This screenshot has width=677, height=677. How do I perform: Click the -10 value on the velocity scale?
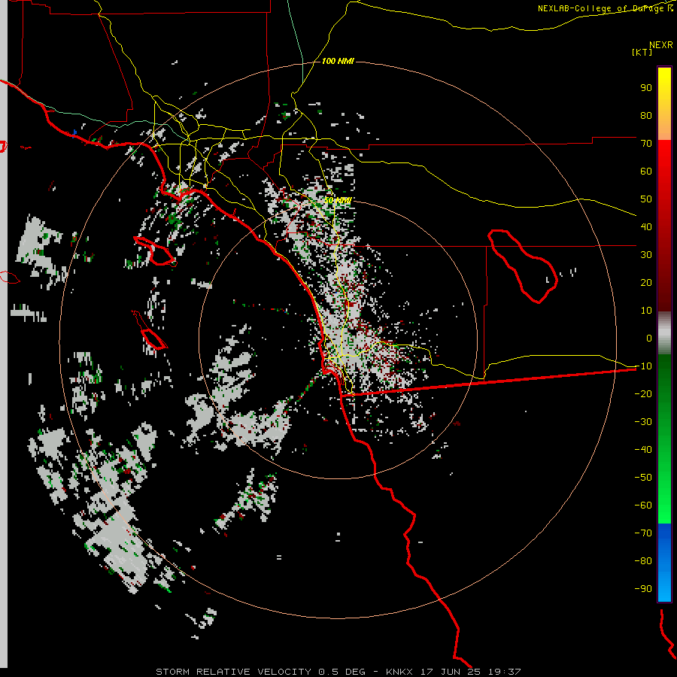point(643,366)
